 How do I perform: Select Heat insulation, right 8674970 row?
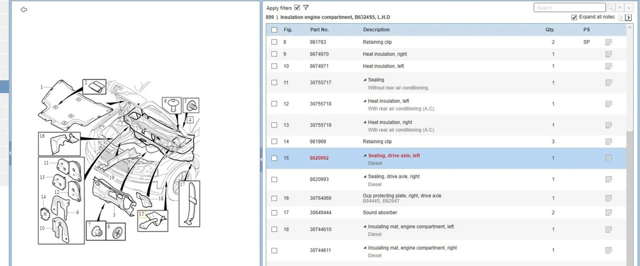coord(446,54)
